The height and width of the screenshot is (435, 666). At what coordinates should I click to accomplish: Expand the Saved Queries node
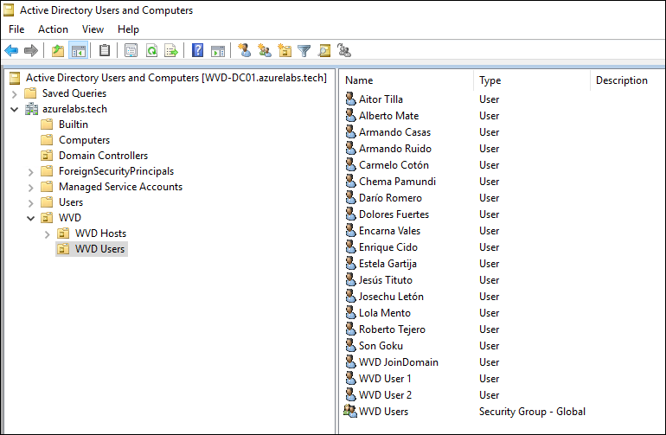[15, 94]
